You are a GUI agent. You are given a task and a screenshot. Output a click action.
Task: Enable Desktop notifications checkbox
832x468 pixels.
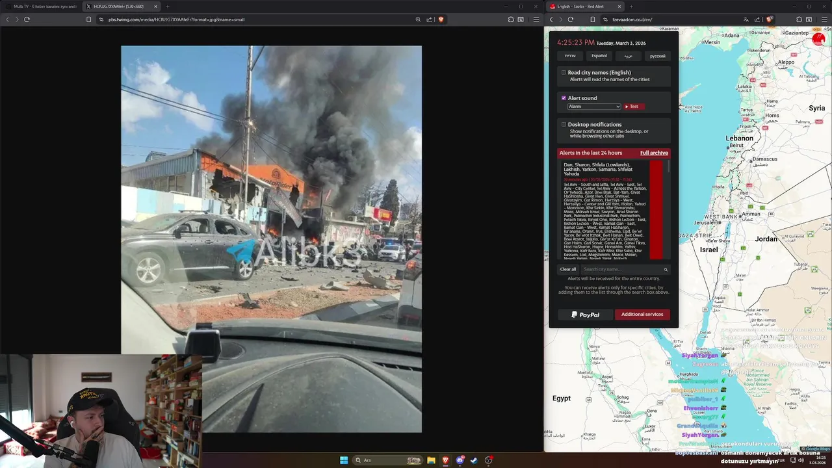tap(564, 124)
